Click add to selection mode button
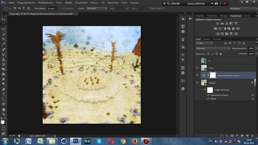 (19, 8)
